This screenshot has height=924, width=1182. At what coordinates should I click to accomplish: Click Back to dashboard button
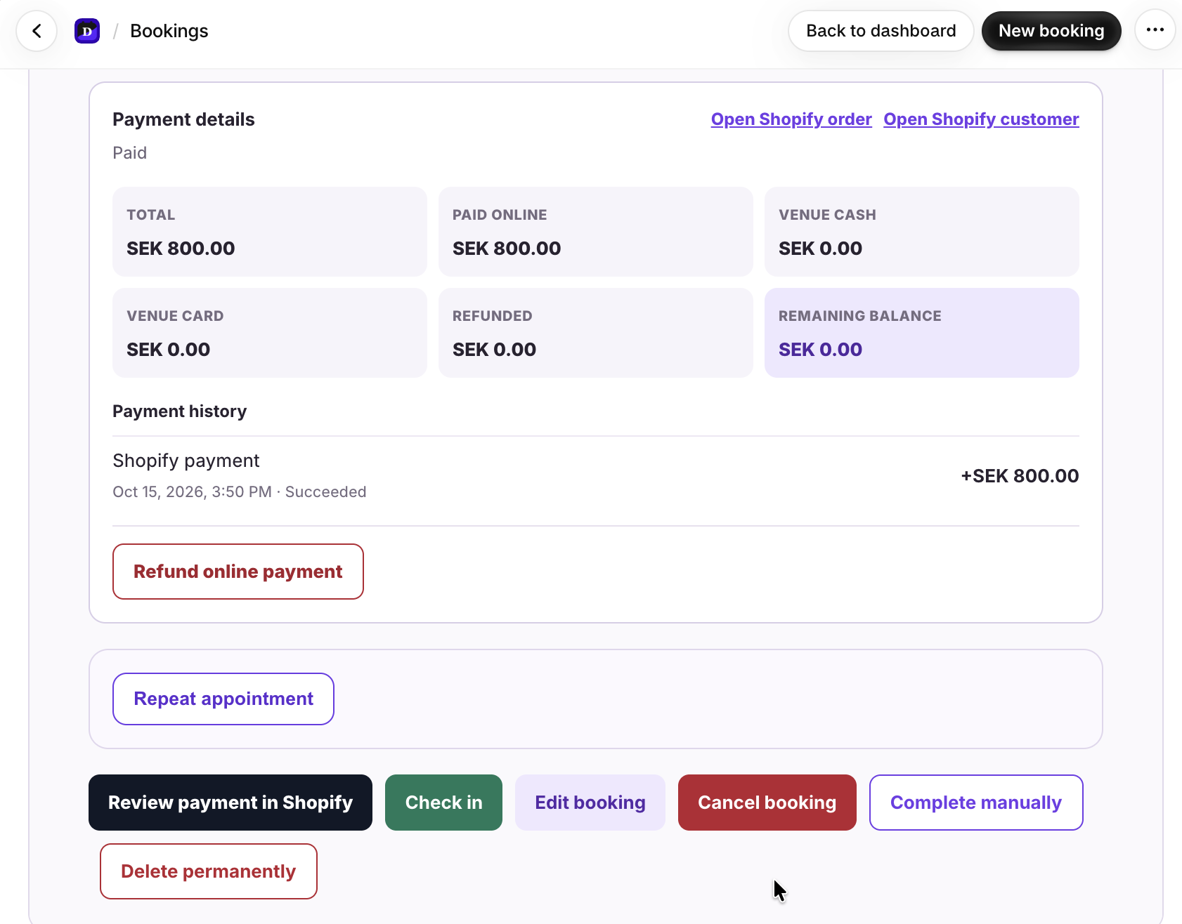tap(881, 31)
